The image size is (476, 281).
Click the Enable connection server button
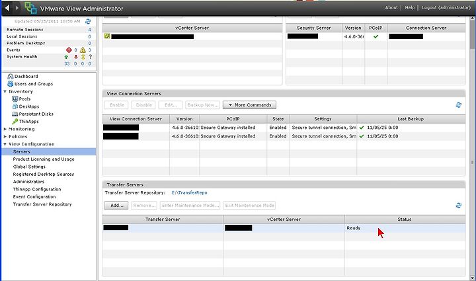point(116,105)
